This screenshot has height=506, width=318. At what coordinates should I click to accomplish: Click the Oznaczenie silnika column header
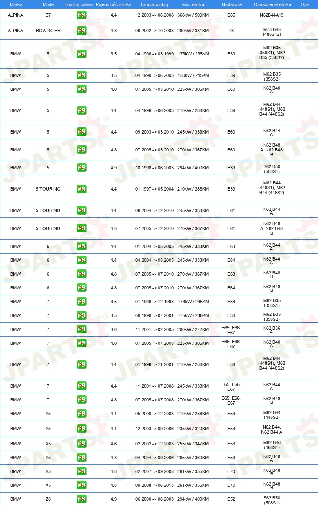[x=272, y=4]
